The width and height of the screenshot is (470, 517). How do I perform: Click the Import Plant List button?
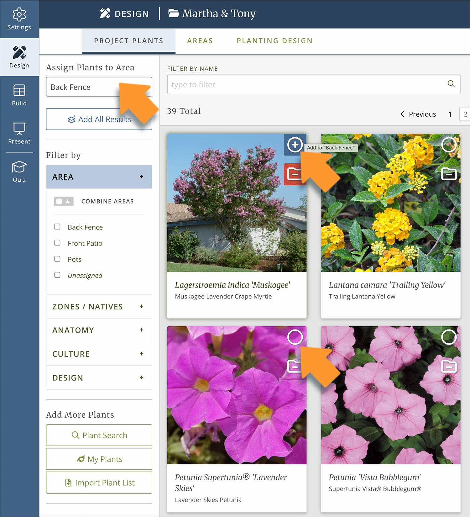point(99,483)
